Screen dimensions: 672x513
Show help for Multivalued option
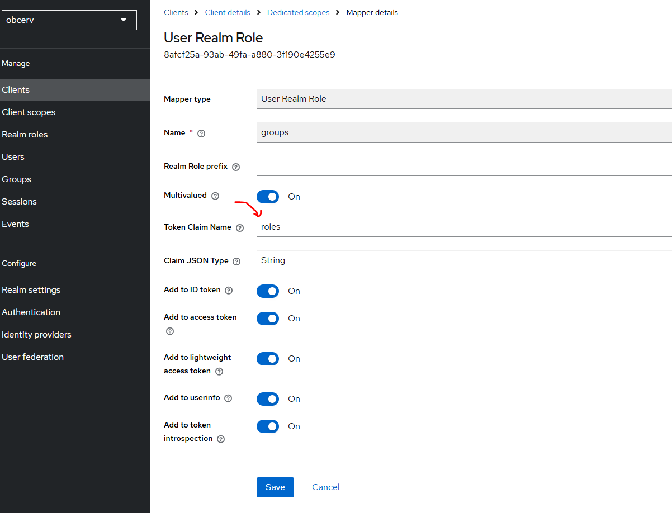pyautogui.click(x=215, y=196)
